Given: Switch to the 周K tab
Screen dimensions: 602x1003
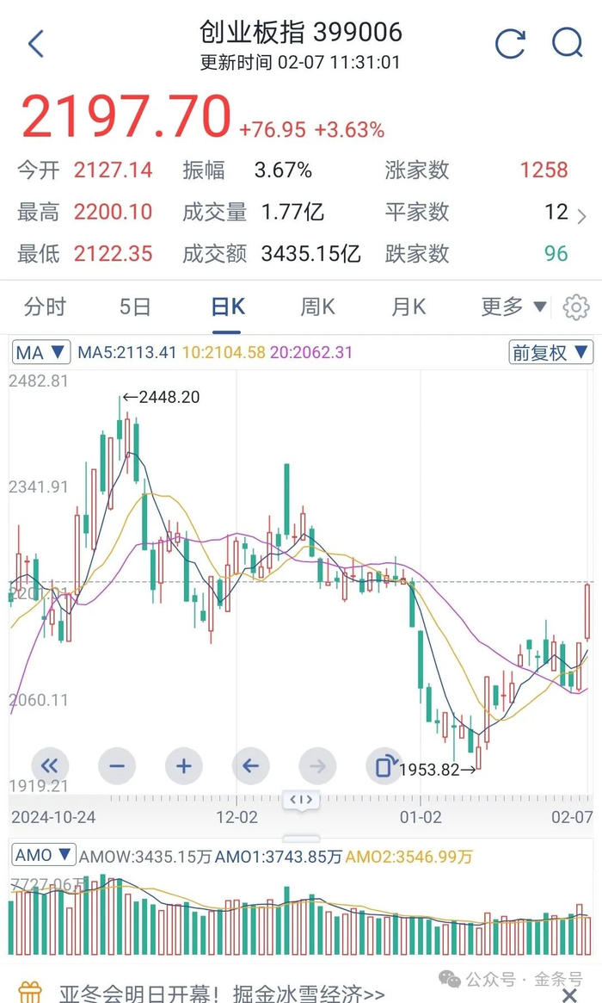Looking at the screenshot, I should (x=317, y=306).
